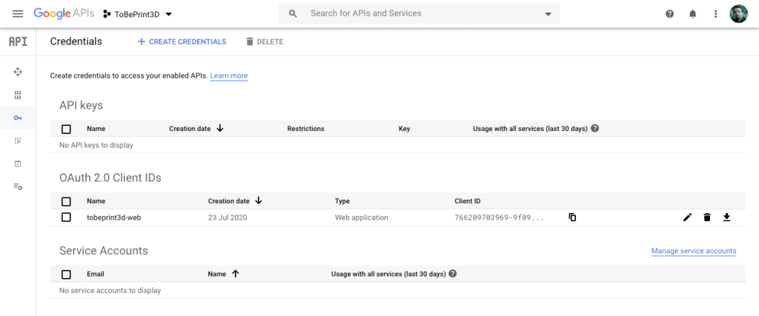Open the help question mark menu
Image resolution: width=759 pixels, height=316 pixels.
[x=670, y=14]
